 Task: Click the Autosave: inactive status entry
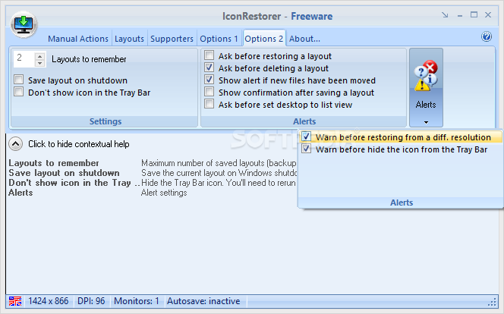(x=203, y=301)
